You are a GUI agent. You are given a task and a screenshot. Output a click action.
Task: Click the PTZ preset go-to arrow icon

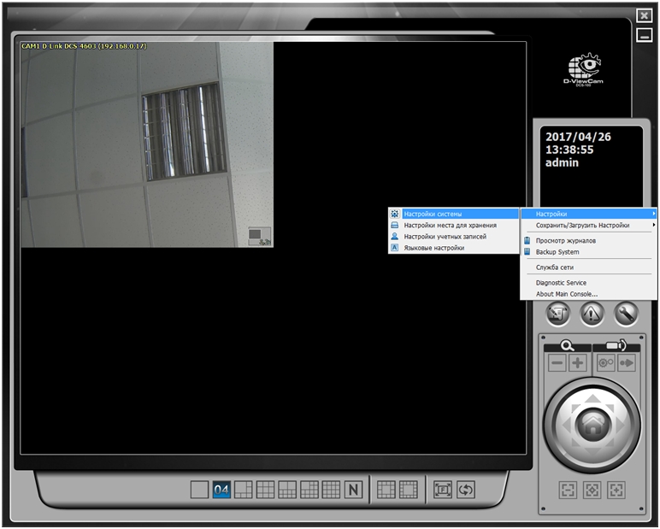point(627,363)
